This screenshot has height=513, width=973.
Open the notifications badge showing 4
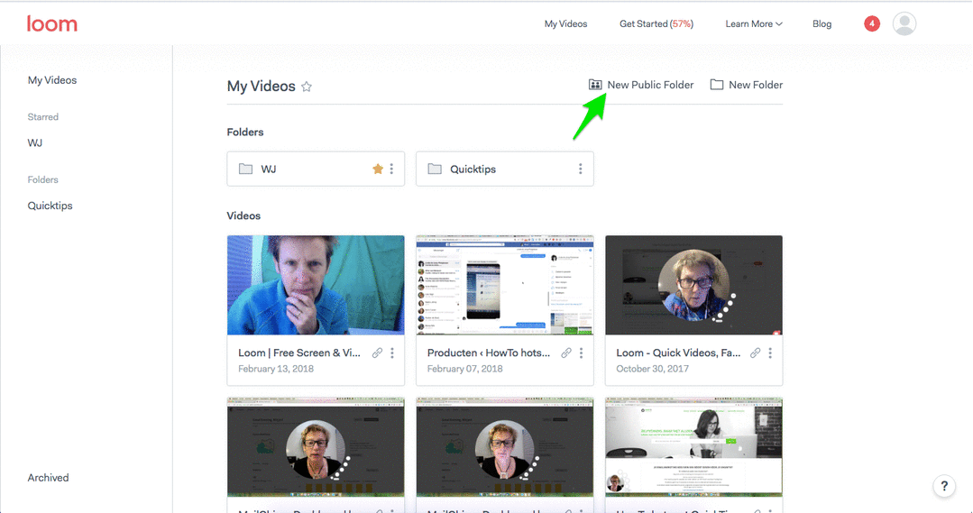click(872, 23)
